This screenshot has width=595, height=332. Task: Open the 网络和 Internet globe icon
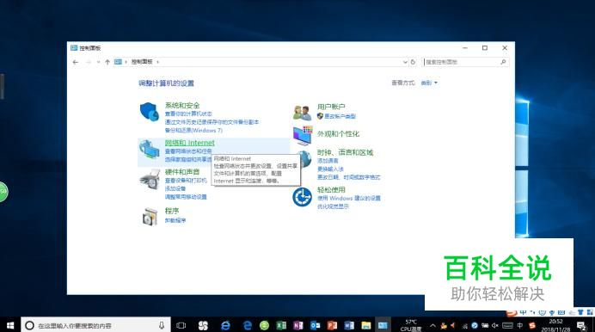pos(149,149)
